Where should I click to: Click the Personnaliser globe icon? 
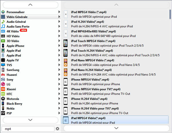[x=3, y=12]
